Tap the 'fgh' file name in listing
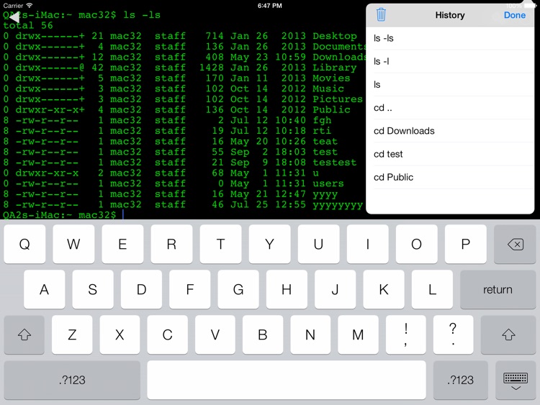The width and height of the screenshot is (540, 405). click(x=322, y=120)
